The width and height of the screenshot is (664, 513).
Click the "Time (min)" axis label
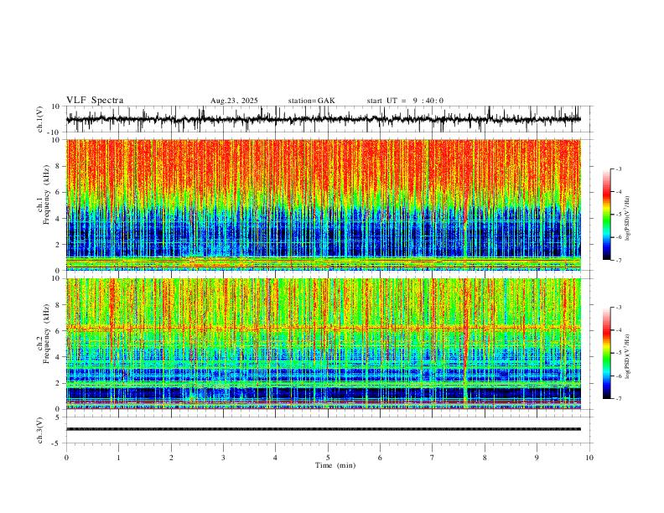point(335,465)
